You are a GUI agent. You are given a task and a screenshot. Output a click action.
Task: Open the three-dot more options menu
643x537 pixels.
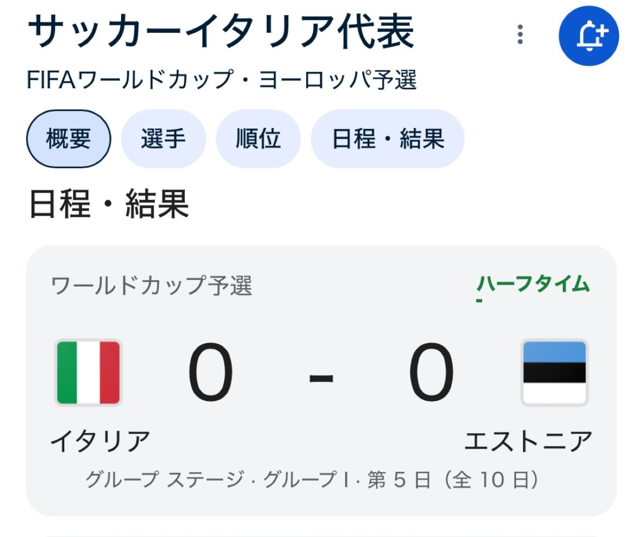click(x=519, y=34)
